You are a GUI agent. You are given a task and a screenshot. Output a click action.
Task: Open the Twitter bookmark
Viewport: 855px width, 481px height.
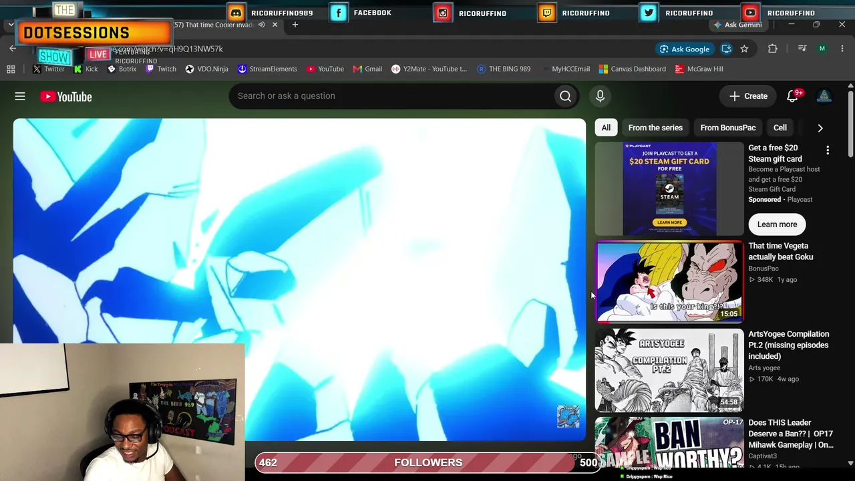point(48,69)
